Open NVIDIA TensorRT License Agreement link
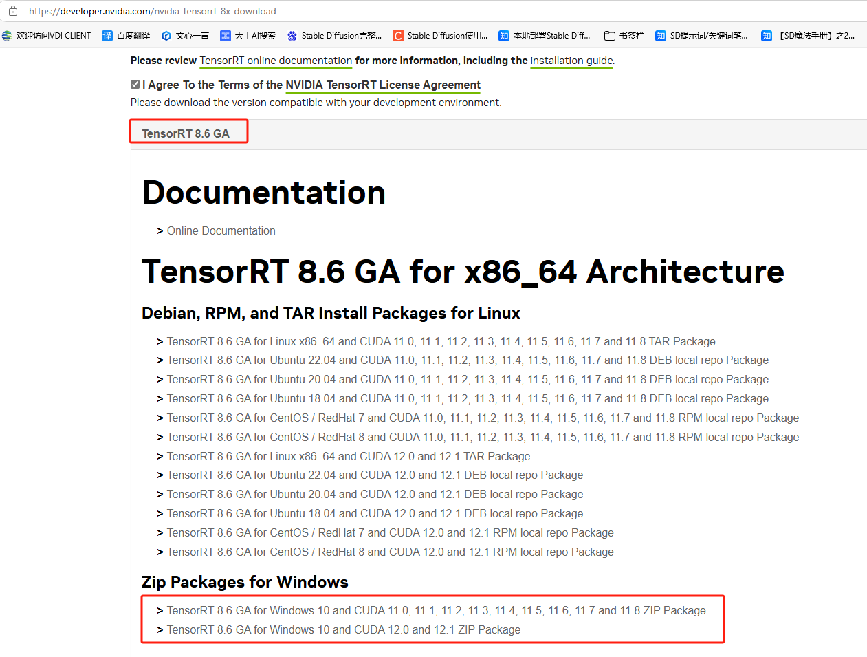The image size is (867, 657). tap(383, 85)
